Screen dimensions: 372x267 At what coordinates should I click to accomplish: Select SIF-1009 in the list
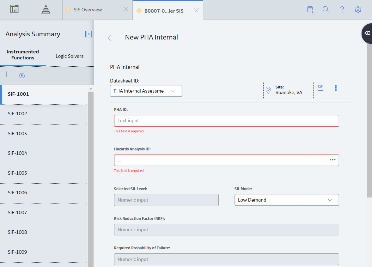[x=44, y=252]
